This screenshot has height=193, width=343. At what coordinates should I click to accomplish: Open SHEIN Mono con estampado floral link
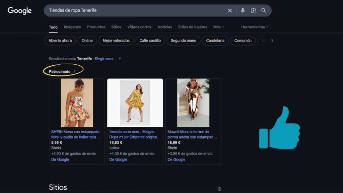click(x=75, y=134)
